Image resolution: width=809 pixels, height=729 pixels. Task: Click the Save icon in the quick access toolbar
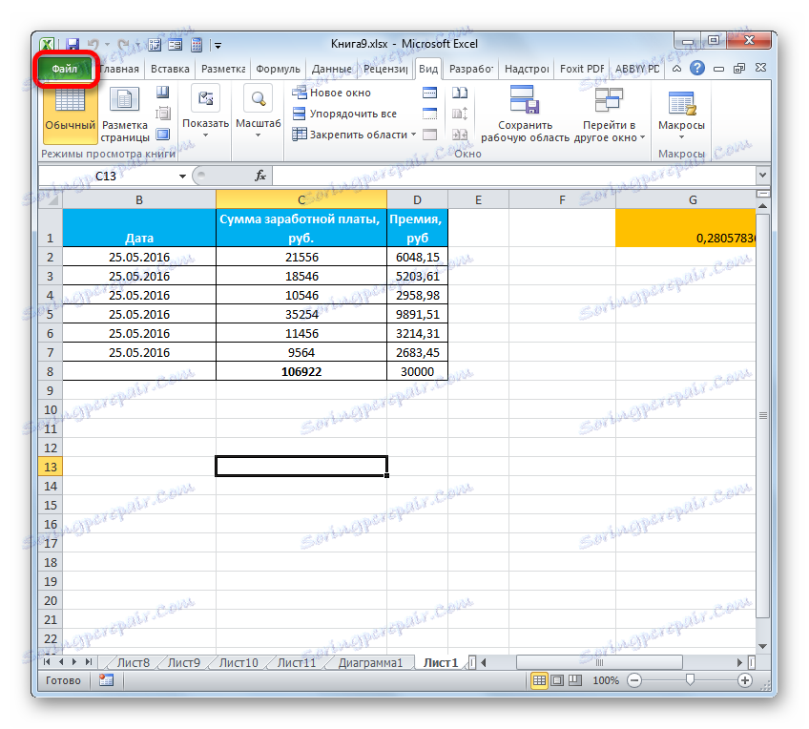coord(72,45)
